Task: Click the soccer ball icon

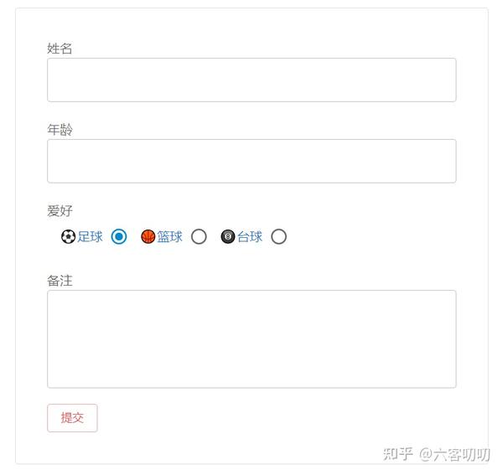Action: [x=69, y=237]
